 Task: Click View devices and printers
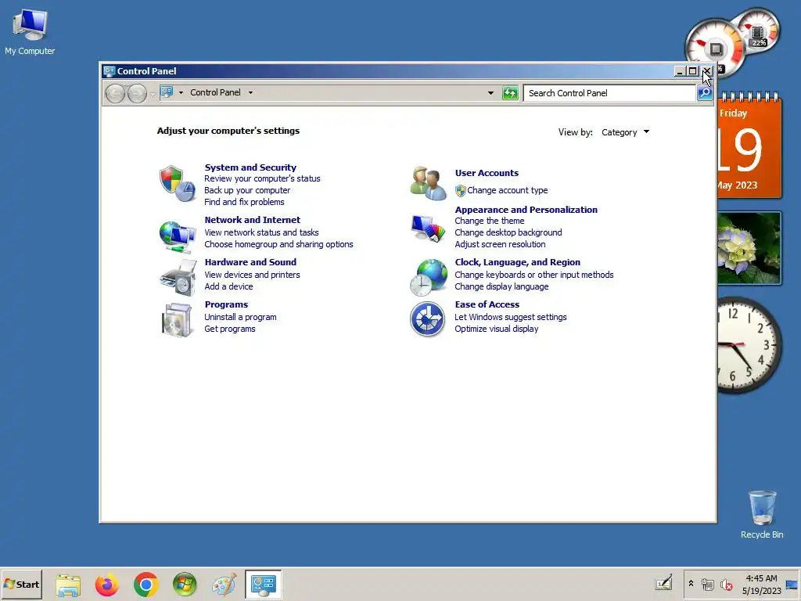coord(253,275)
